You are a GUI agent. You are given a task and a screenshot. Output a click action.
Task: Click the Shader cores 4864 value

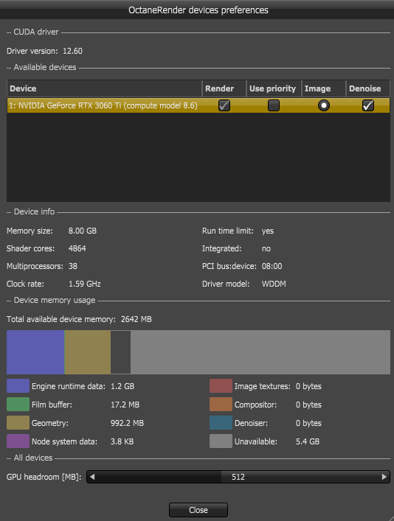point(77,248)
